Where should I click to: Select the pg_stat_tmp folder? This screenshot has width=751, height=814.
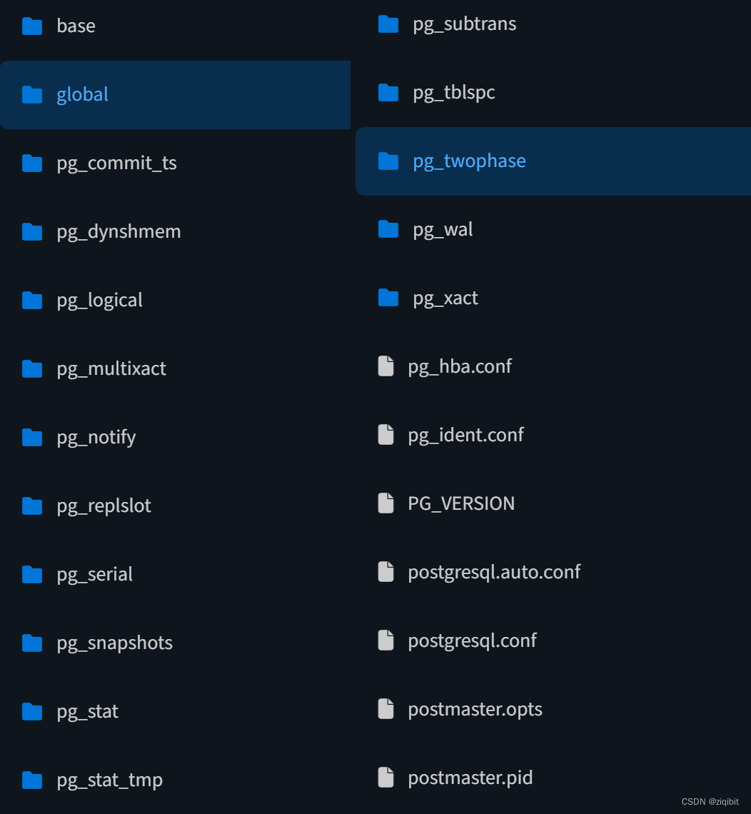point(109,780)
